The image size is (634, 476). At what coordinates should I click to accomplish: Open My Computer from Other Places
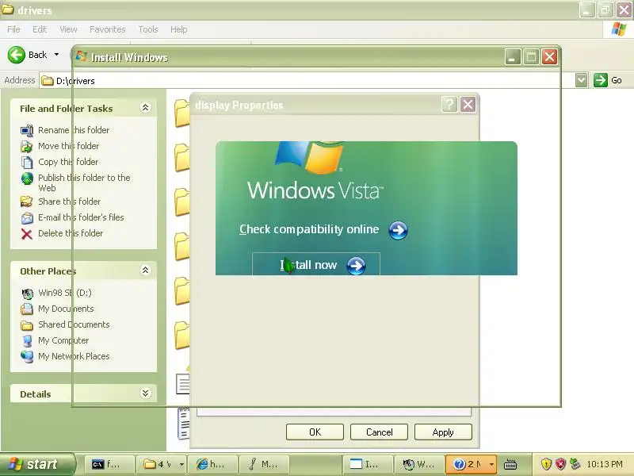pos(63,340)
